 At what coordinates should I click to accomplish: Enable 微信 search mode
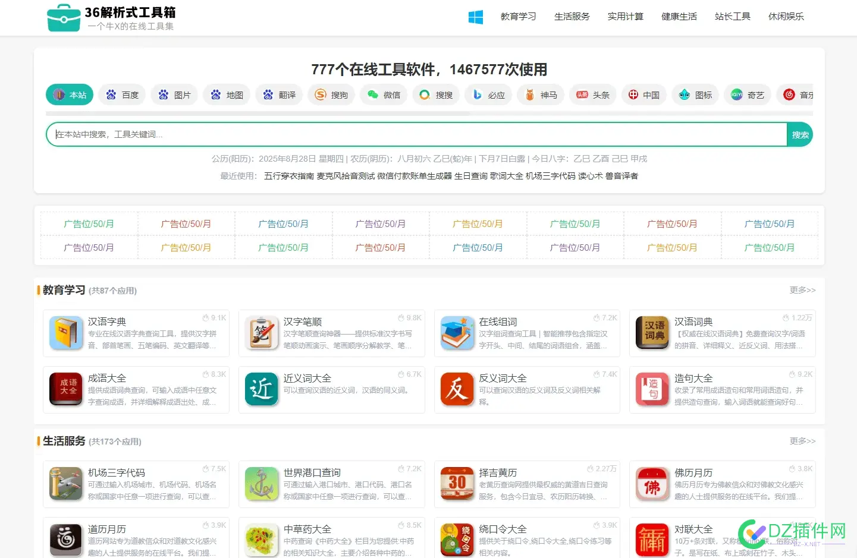click(384, 94)
